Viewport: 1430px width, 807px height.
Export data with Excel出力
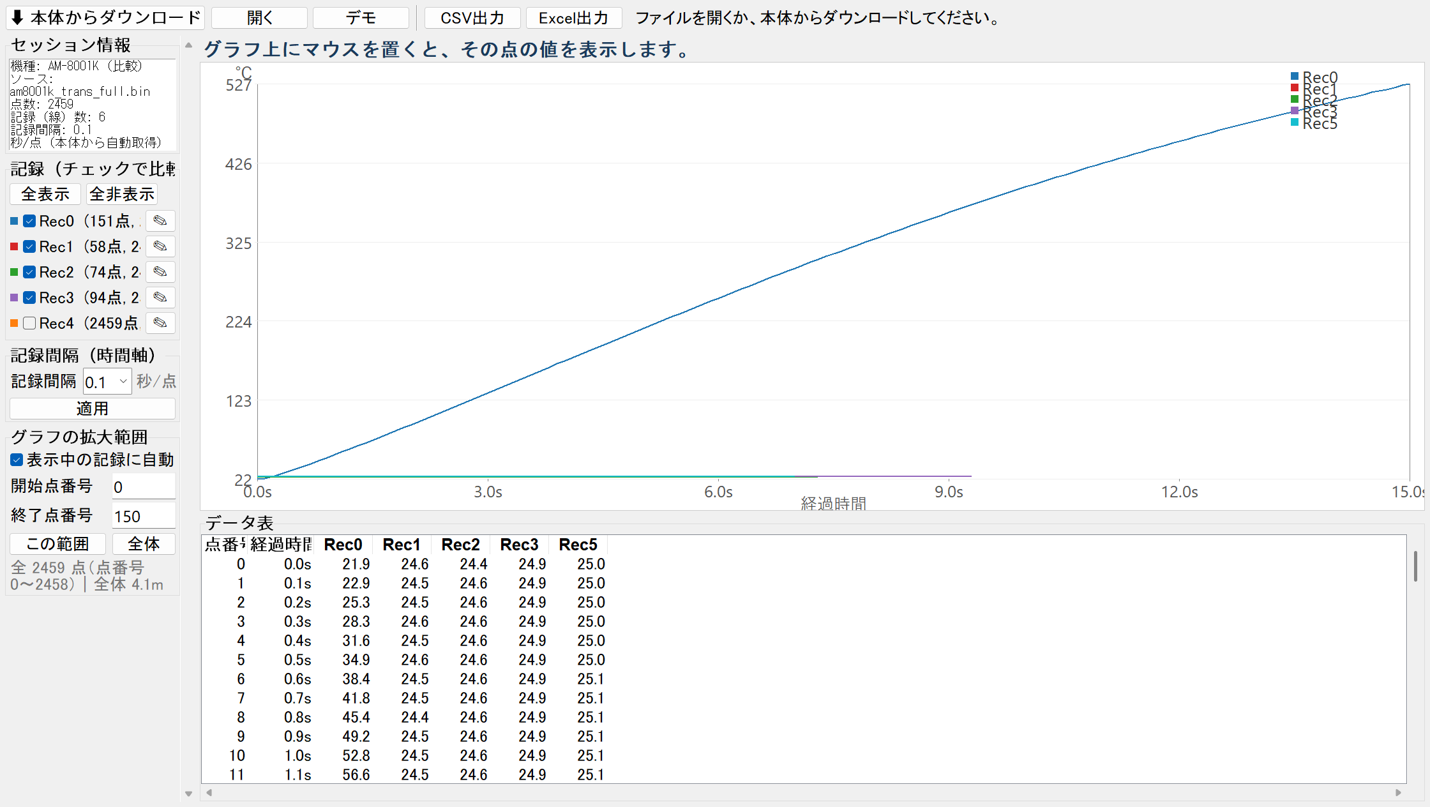573,18
